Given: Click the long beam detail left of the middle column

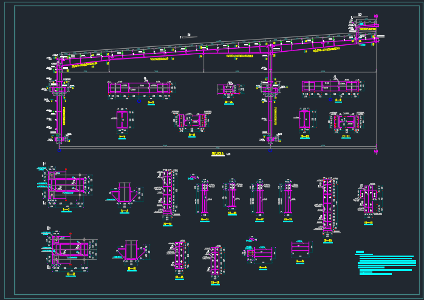Looking at the screenshot, I should (x=140, y=88).
